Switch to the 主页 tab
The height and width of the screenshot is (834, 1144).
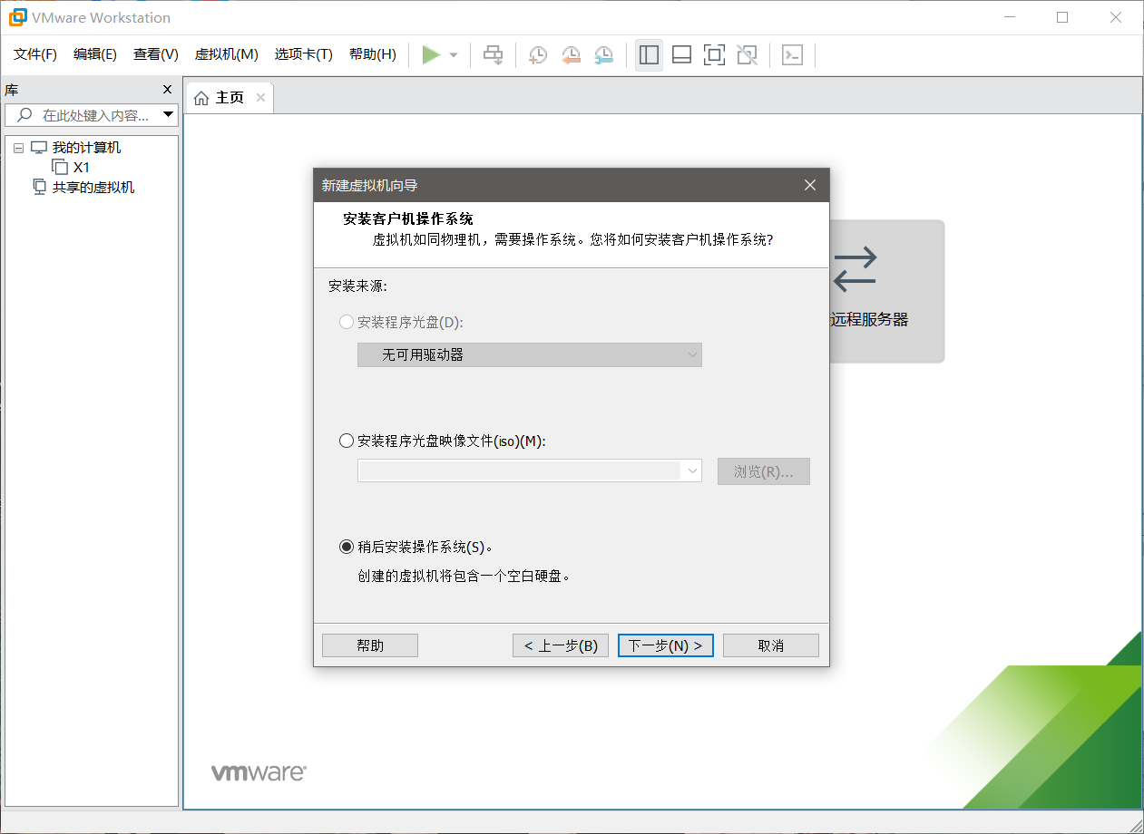point(229,98)
